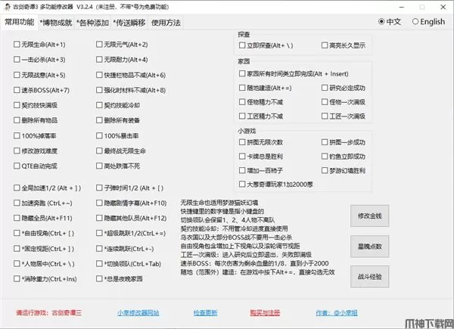Check 删除所有装备 option
Screen dimensions: 454x329
click(99, 120)
